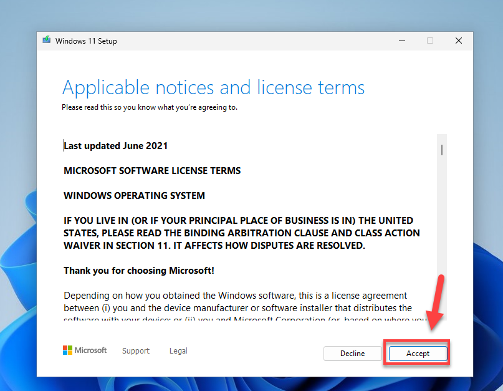Viewport: 503px width, 391px height.
Task: Click the license text scrollbar thumb
Action: [442, 150]
